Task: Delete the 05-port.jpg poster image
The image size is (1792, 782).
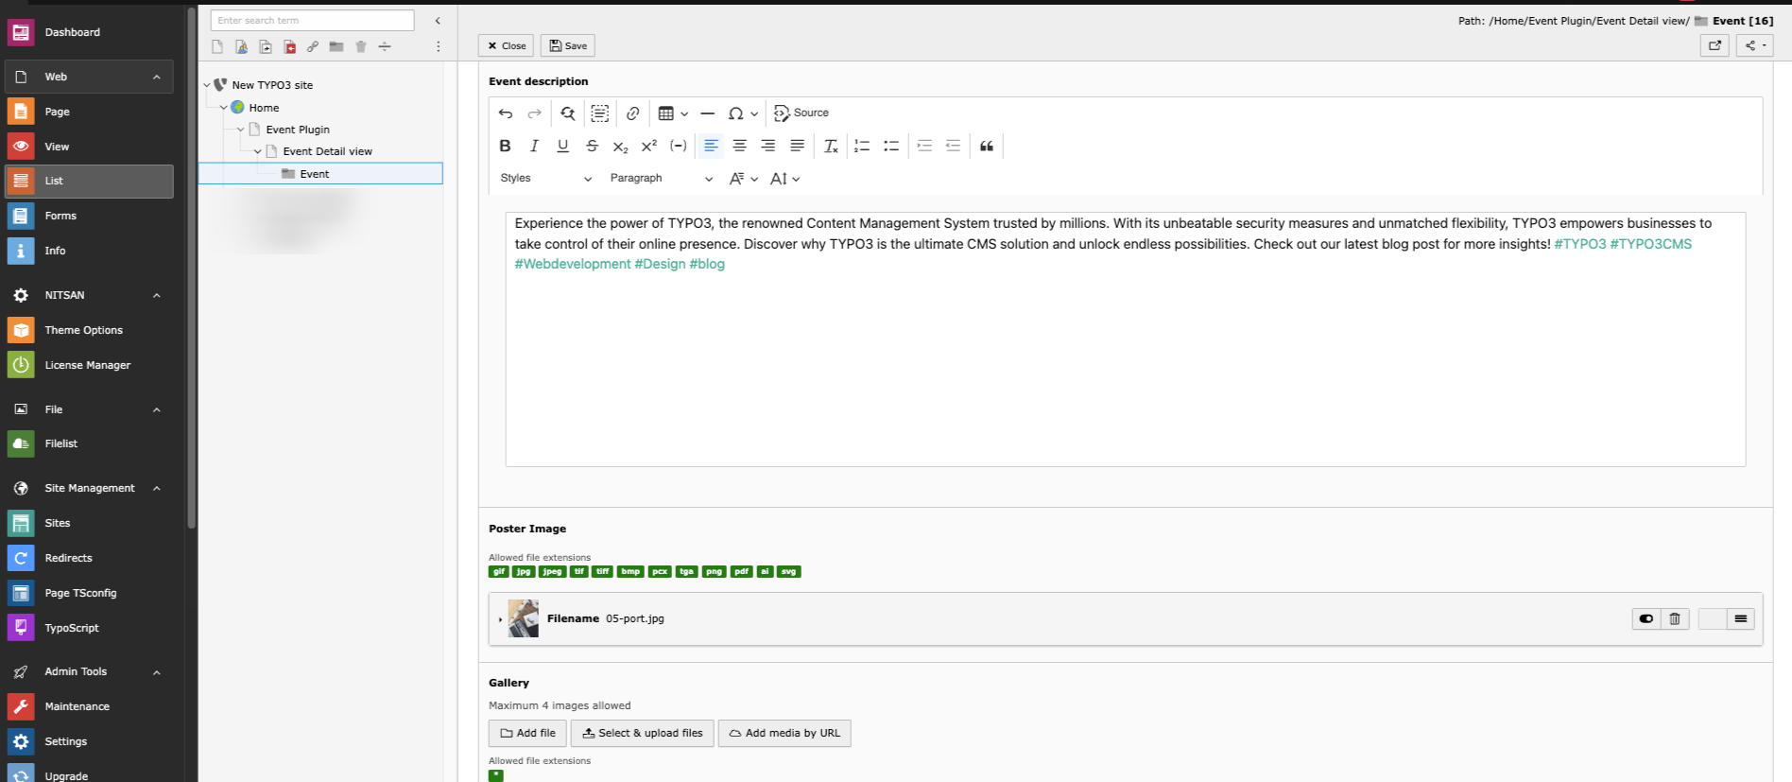Action: point(1675,618)
